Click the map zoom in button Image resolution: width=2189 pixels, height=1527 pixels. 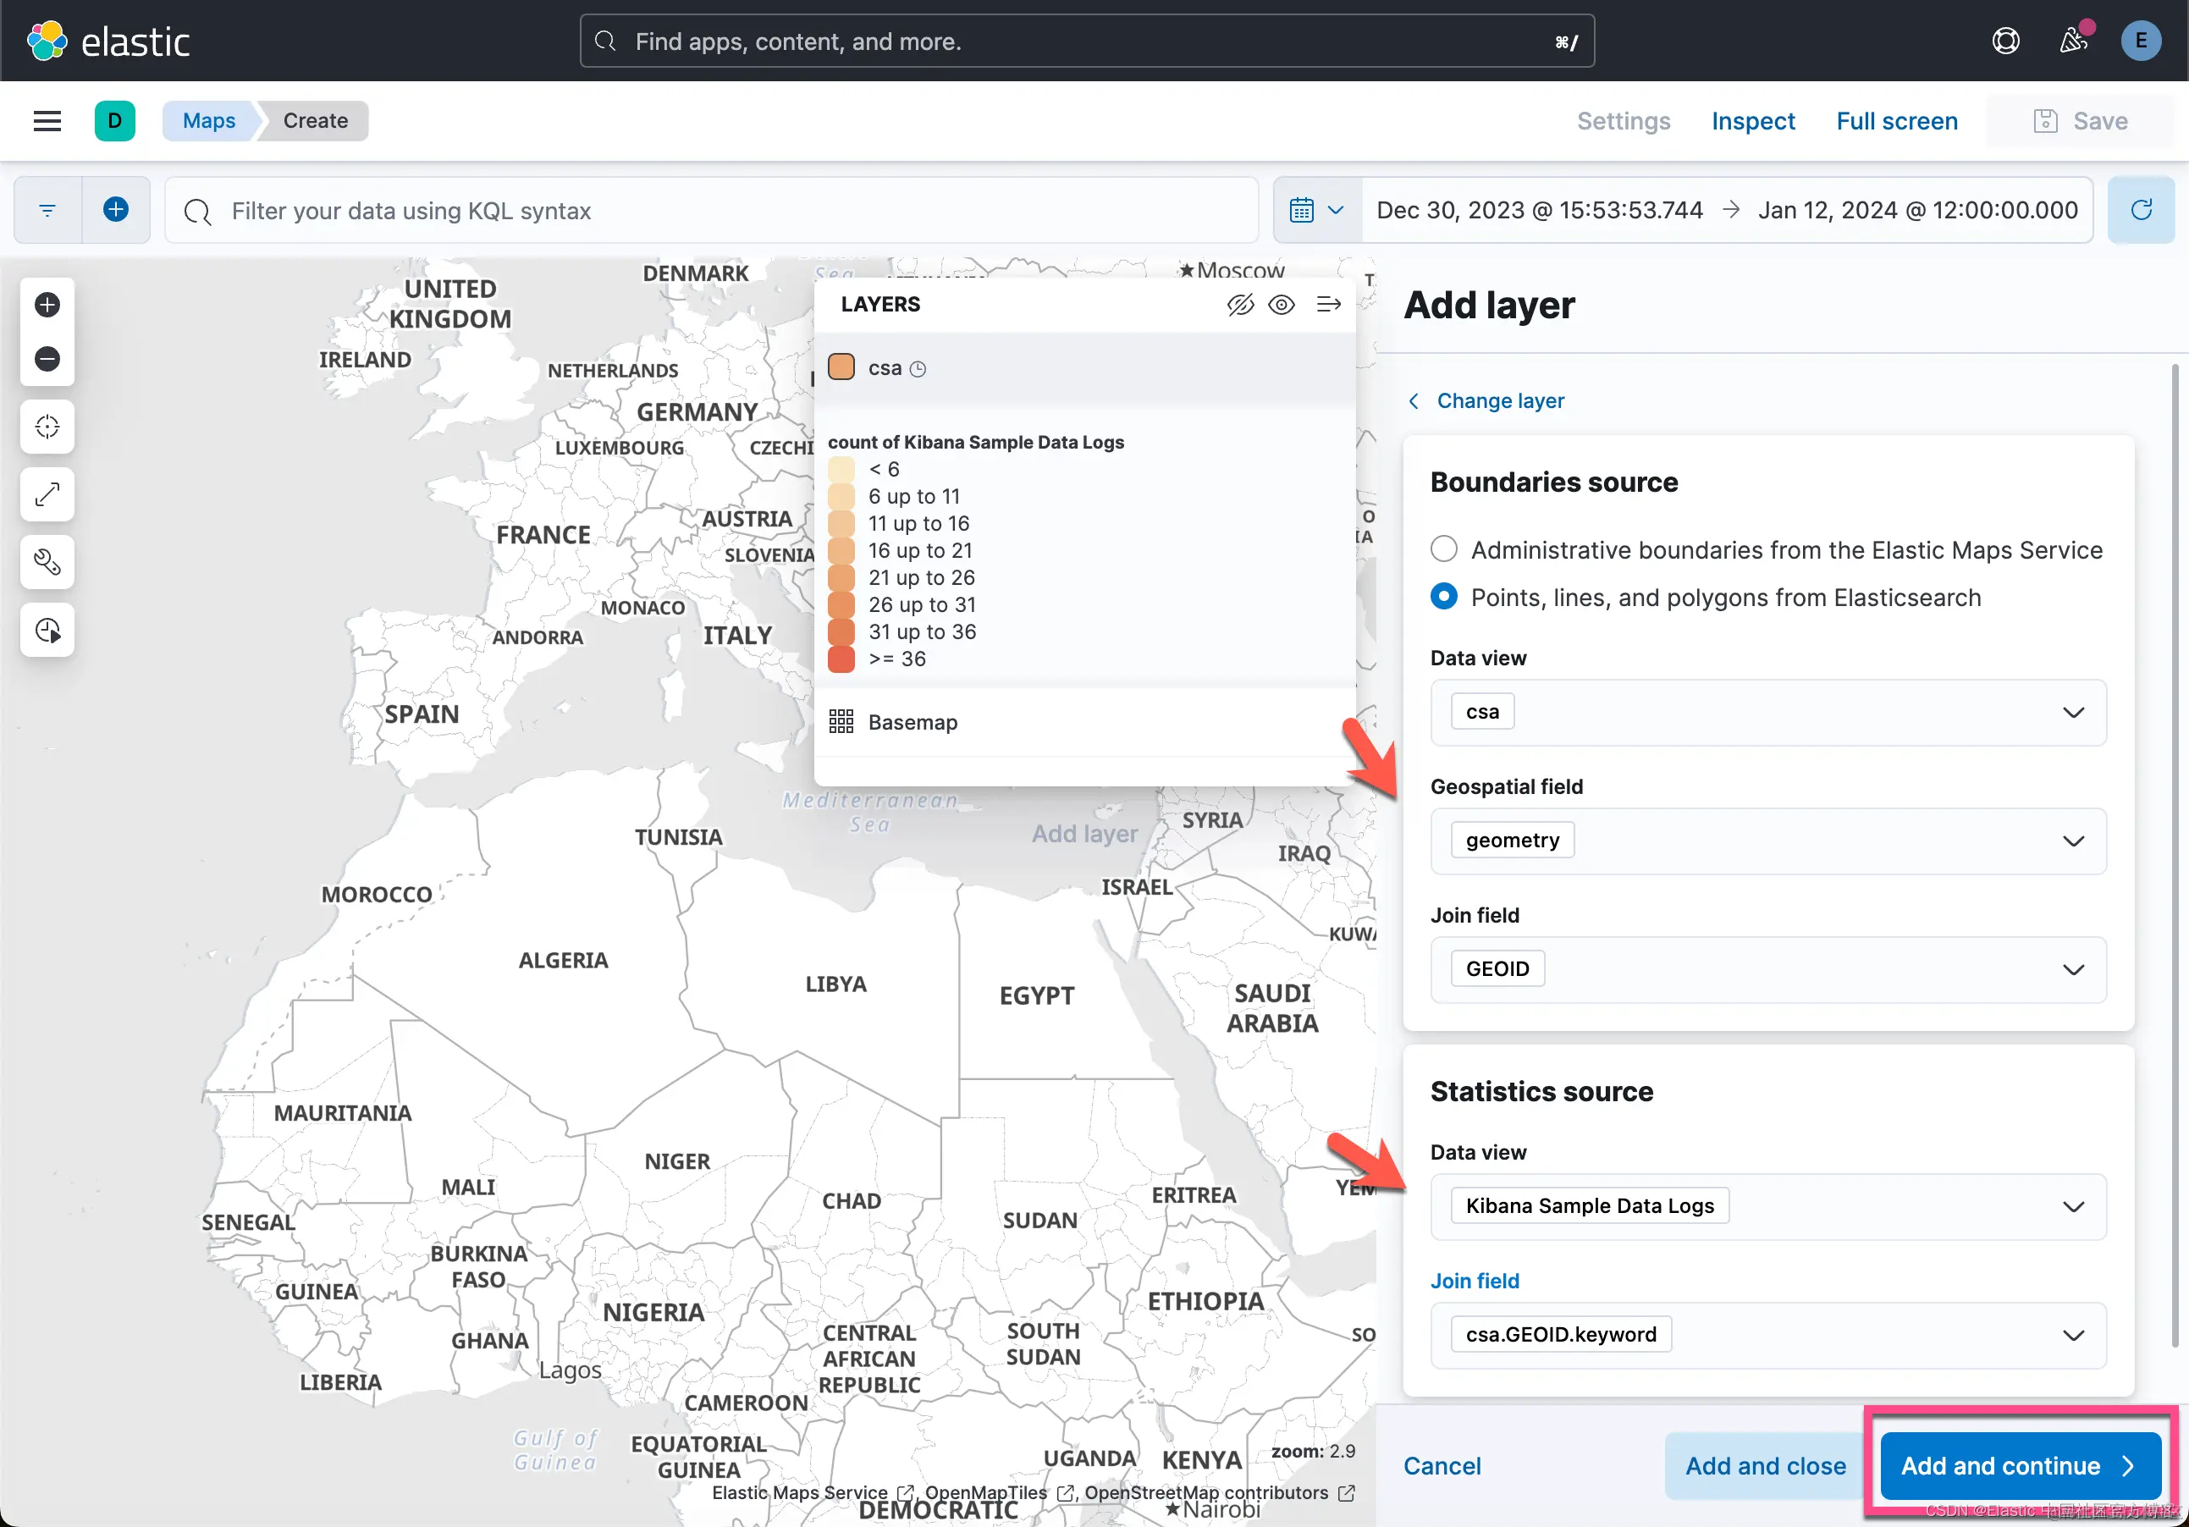coord(47,305)
